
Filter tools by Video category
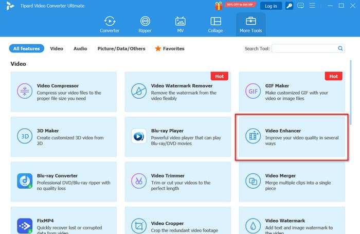(x=57, y=48)
